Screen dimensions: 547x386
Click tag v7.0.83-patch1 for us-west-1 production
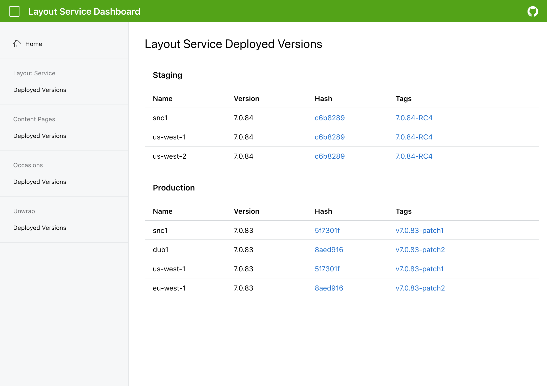coord(419,269)
